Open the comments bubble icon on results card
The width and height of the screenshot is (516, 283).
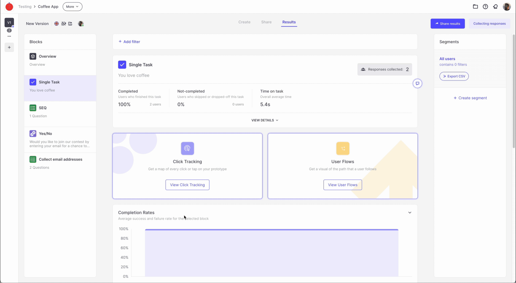point(417,84)
